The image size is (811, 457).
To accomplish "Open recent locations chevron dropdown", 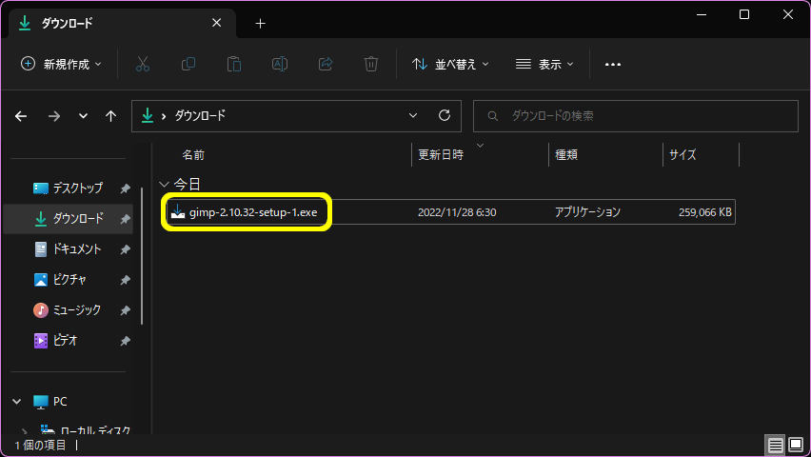I will [83, 116].
